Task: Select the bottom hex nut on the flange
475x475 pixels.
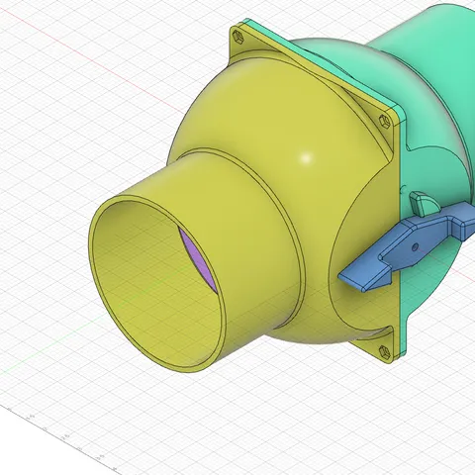Action: [384, 351]
